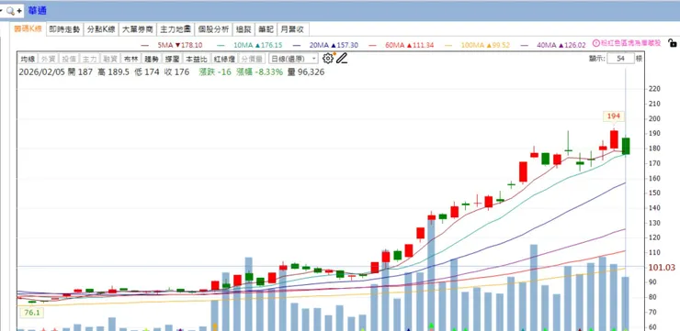680x331 pixels.
Task: Click the 華通 stock name title
Action: click(x=38, y=11)
